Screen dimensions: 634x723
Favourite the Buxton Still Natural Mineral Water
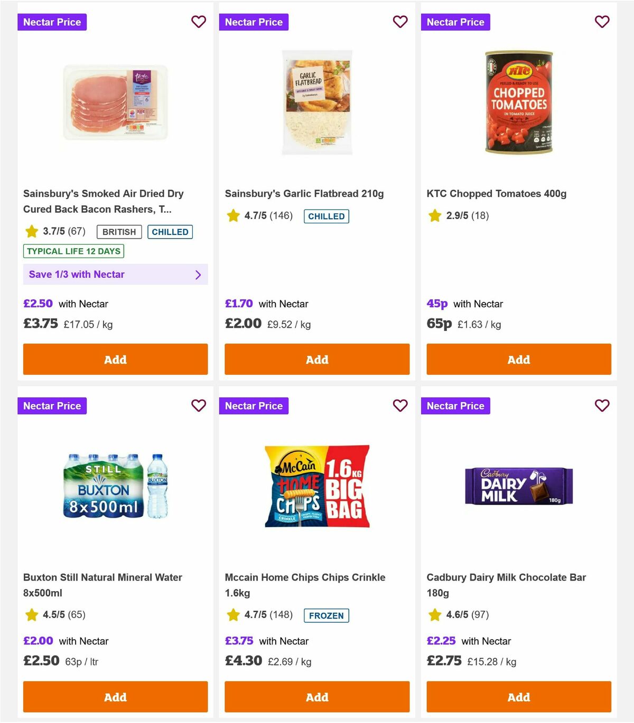[x=199, y=406]
